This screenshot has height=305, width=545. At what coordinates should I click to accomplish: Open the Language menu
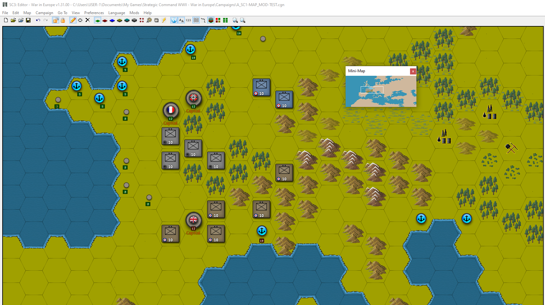point(117,13)
